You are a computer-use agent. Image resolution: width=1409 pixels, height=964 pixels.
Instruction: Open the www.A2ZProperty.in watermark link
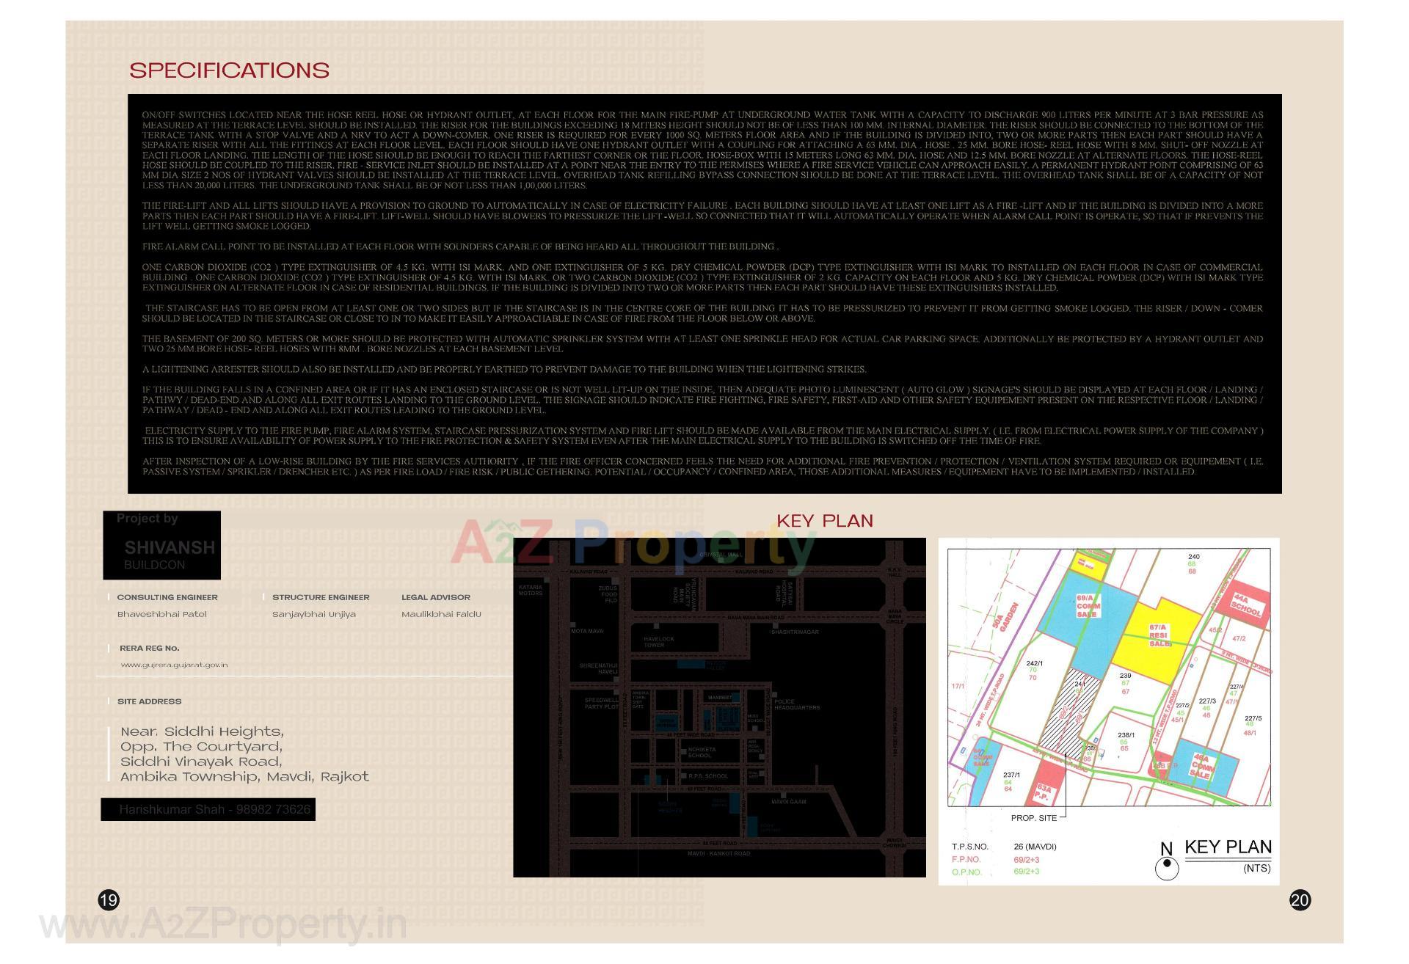tap(222, 924)
